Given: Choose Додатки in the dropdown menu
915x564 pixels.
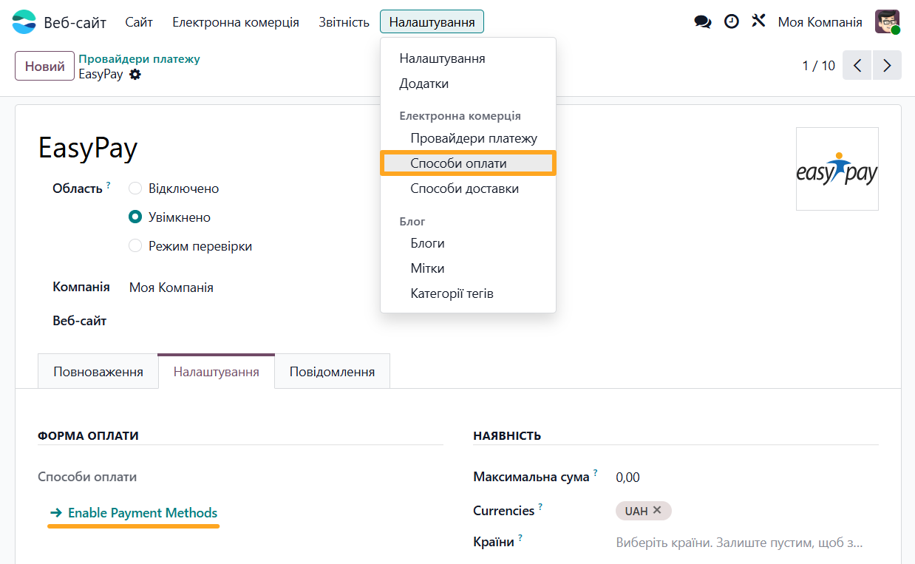Looking at the screenshot, I should click(468, 84).
